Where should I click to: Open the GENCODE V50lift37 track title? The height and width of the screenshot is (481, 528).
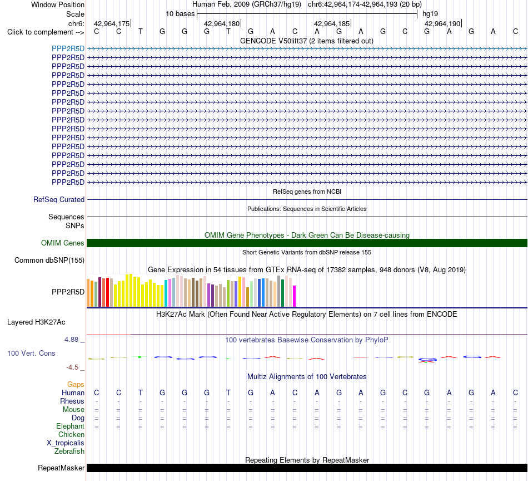tap(306, 41)
